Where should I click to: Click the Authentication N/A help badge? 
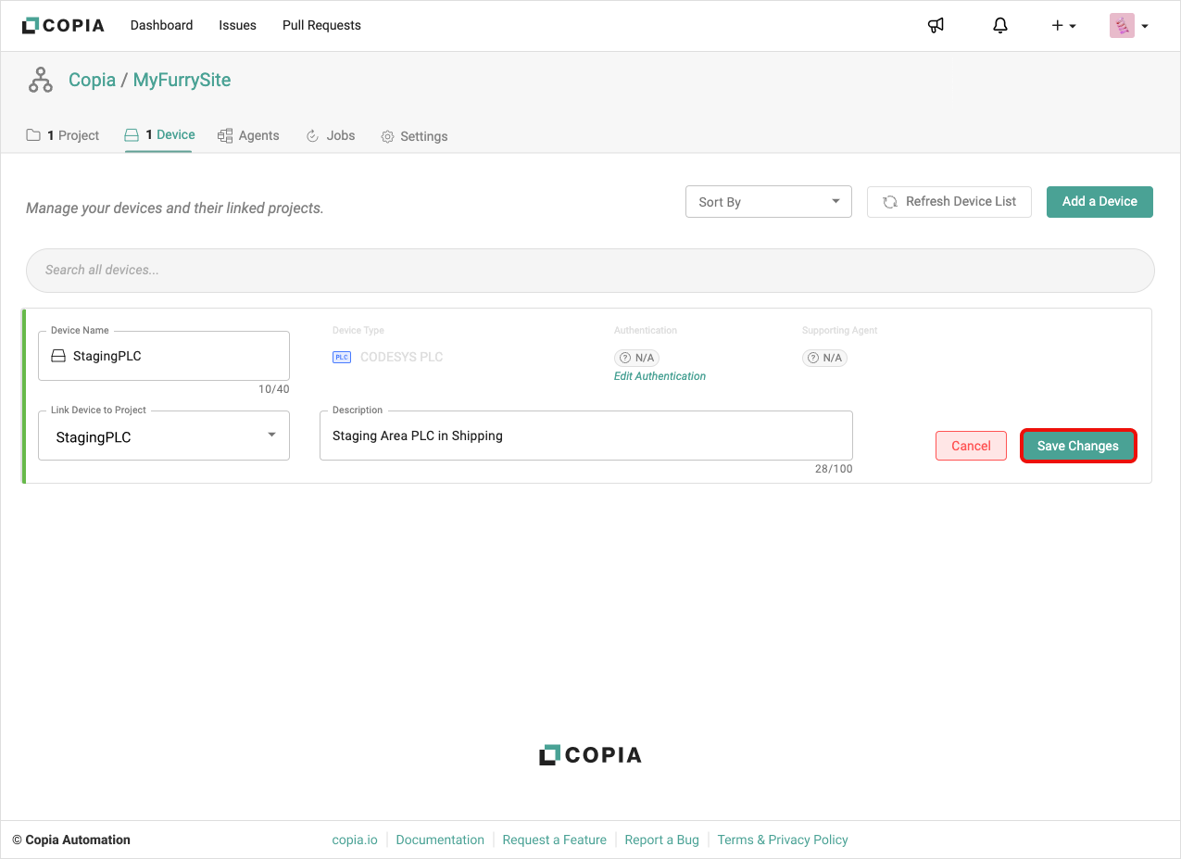(637, 358)
